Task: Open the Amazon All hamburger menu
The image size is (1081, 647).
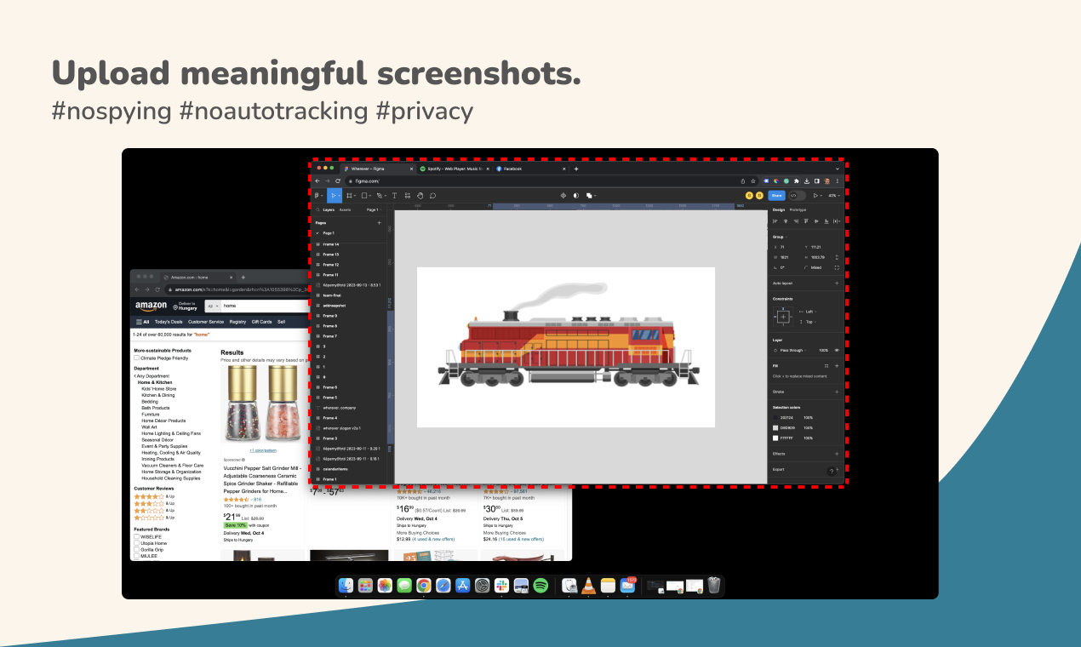Action: click(x=142, y=322)
